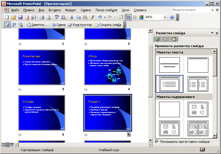Click the Redo arrow icon
The height and width of the screenshot is (154, 221).
coord(110,17)
